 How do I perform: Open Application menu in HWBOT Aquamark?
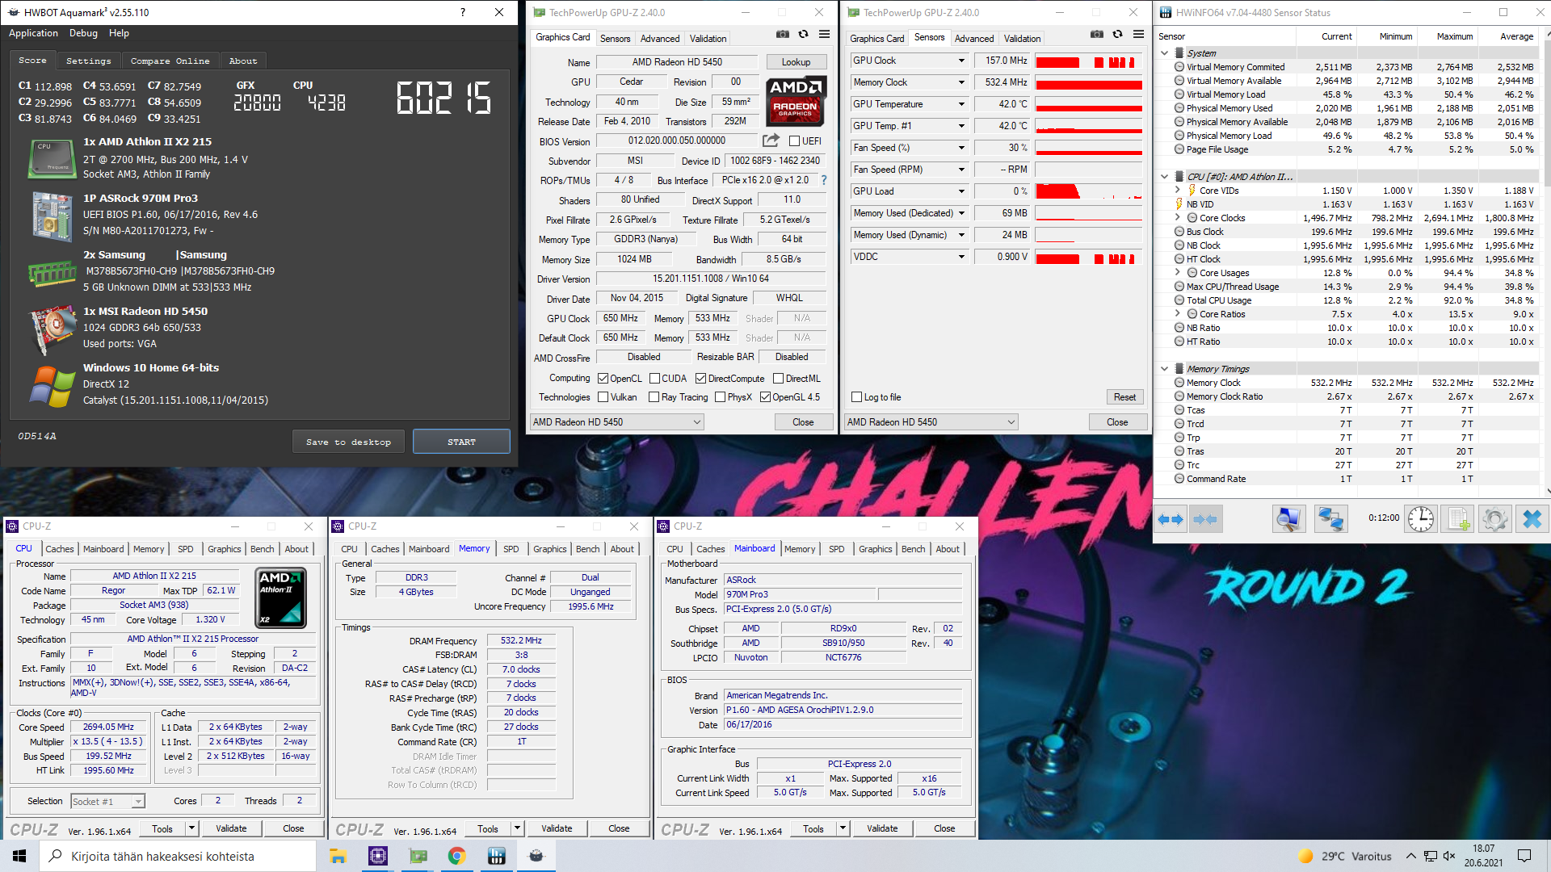tap(33, 33)
